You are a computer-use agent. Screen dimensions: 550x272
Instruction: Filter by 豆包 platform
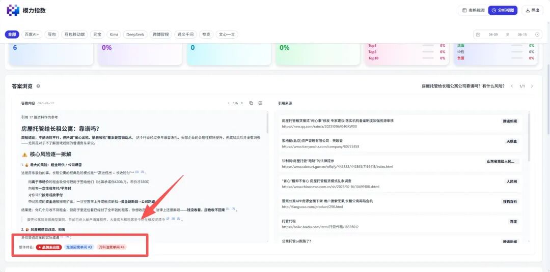[51, 34]
